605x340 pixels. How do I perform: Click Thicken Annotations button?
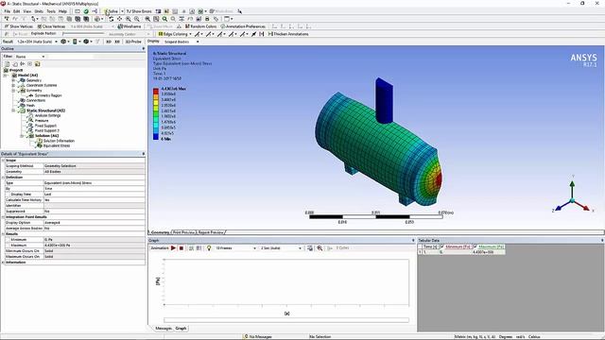point(288,34)
